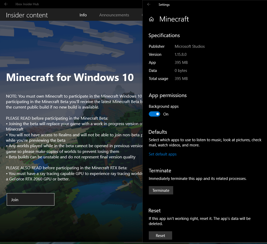This screenshot has height=244, width=267.
Task: Click the App permissions section heading
Action: click(x=168, y=96)
